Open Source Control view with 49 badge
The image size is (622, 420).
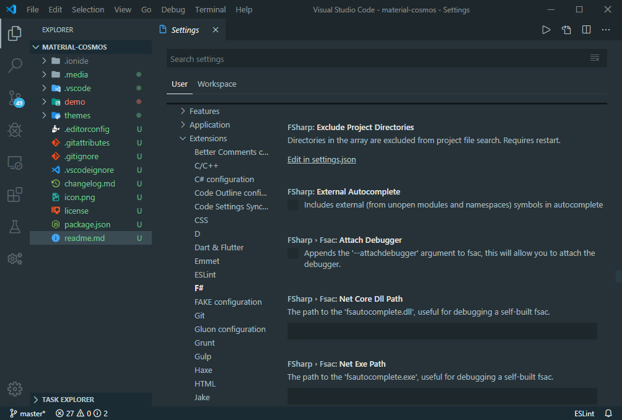click(16, 98)
